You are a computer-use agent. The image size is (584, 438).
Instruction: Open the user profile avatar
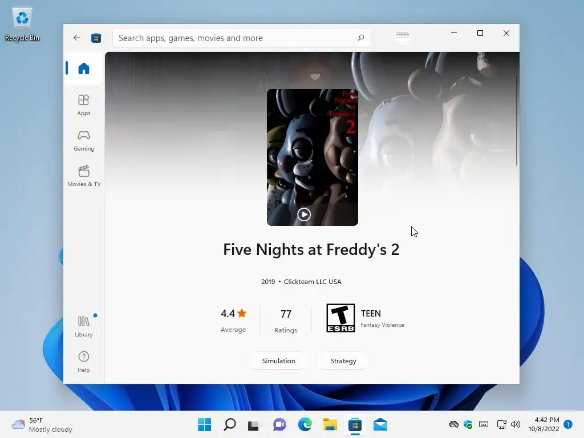[402, 38]
